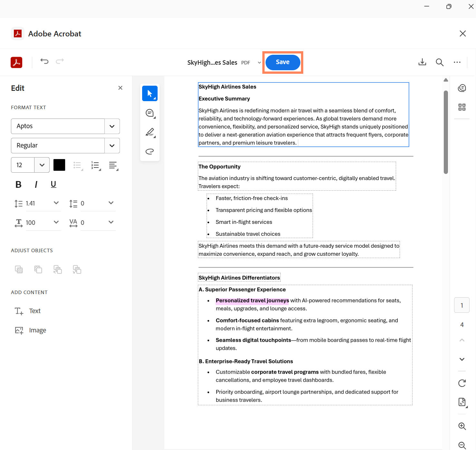
Task: Select the add comment tool
Action: (150, 113)
